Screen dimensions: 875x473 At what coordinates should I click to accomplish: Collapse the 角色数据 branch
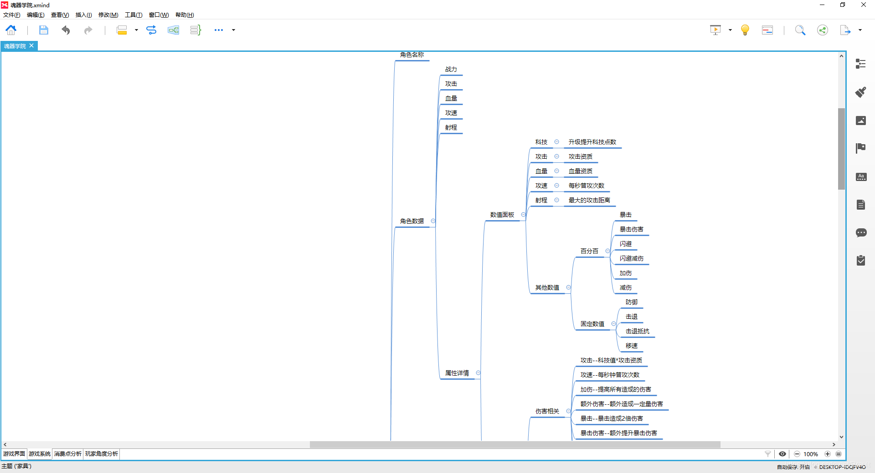pos(433,221)
